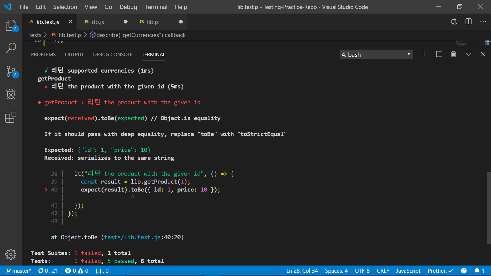Open the Run and Debug view
The height and width of the screenshot is (276, 491).
(11, 94)
